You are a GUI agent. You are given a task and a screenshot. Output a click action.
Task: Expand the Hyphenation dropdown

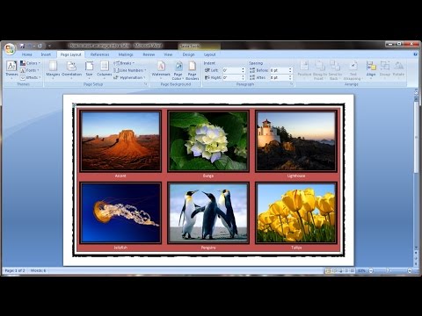click(x=129, y=77)
